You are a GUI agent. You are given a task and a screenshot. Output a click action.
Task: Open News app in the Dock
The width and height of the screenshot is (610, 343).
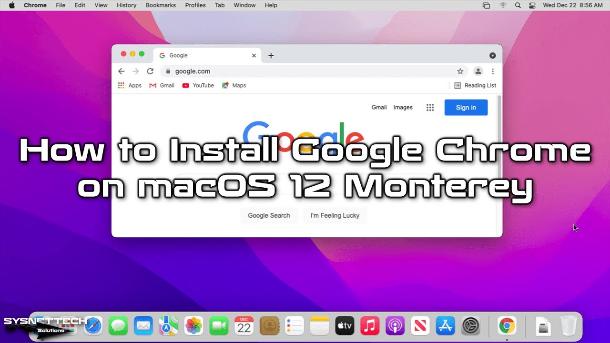[421, 326]
